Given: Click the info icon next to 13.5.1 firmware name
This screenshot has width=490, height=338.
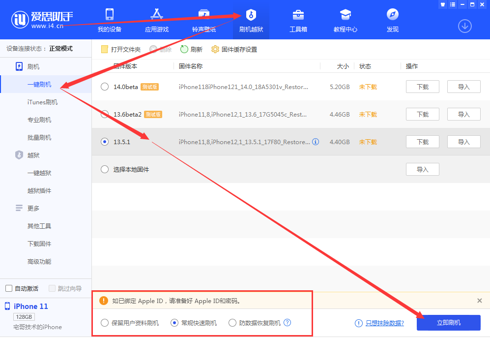Looking at the screenshot, I should click(x=316, y=142).
